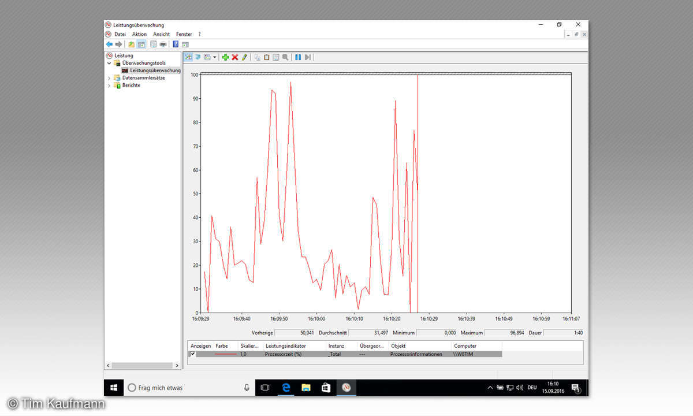Click scroll right arrow of tree pane scrollbar

pos(177,366)
